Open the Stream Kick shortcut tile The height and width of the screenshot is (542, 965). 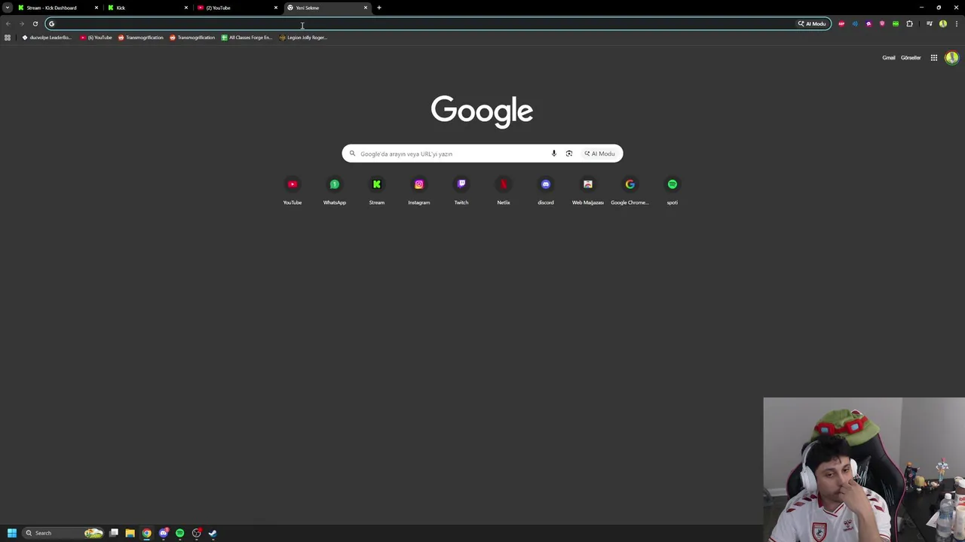tap(377, 191)
